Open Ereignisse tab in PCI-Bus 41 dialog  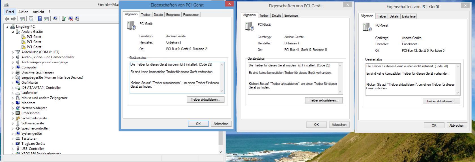[291, 16]
